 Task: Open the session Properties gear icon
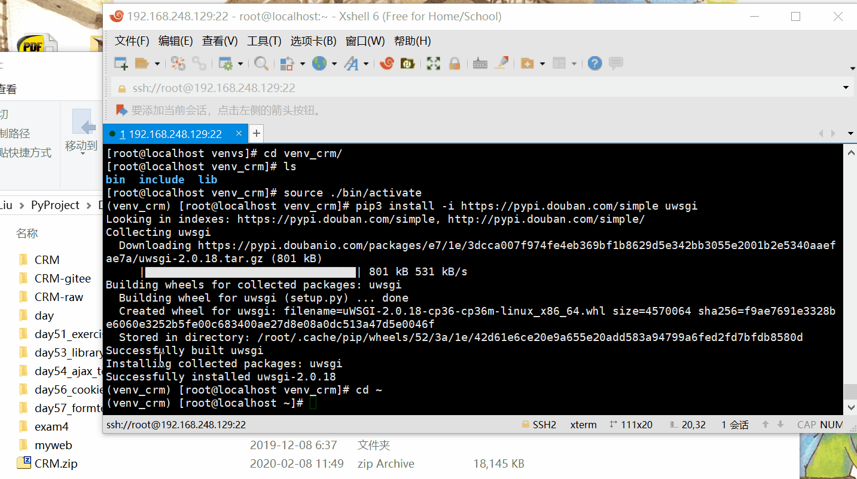(225, 63)
